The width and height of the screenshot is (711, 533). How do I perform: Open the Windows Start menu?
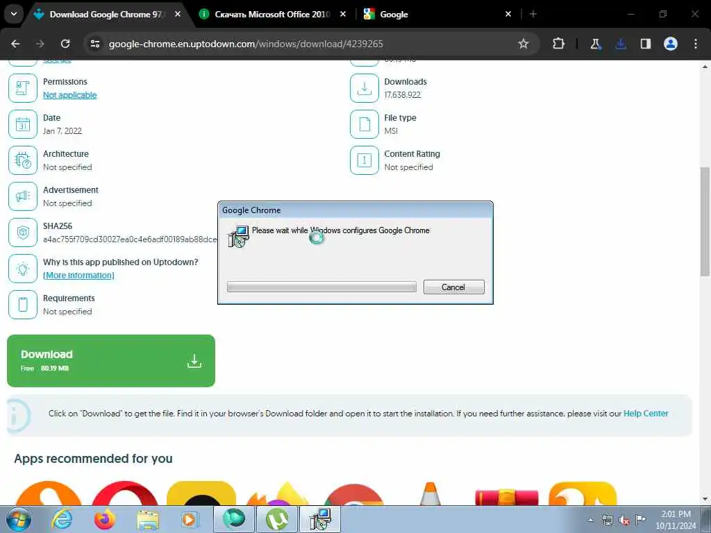click(x=19, y=519)
